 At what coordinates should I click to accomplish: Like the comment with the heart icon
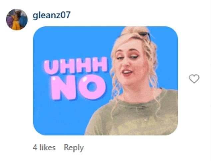(194, 79)
